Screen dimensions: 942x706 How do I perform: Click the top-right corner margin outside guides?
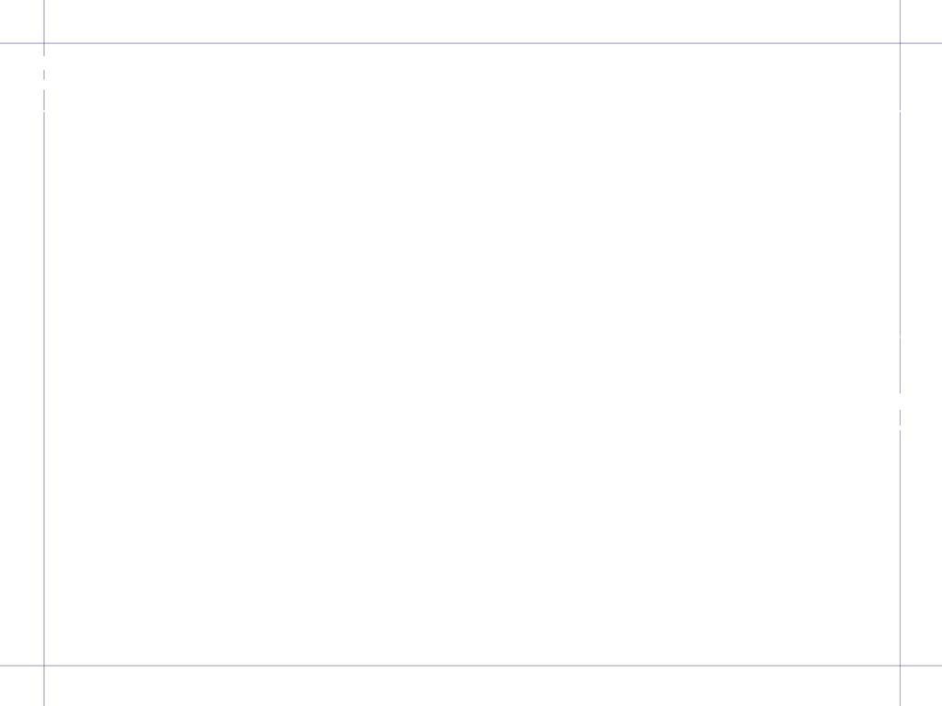(x=922, y=21)
